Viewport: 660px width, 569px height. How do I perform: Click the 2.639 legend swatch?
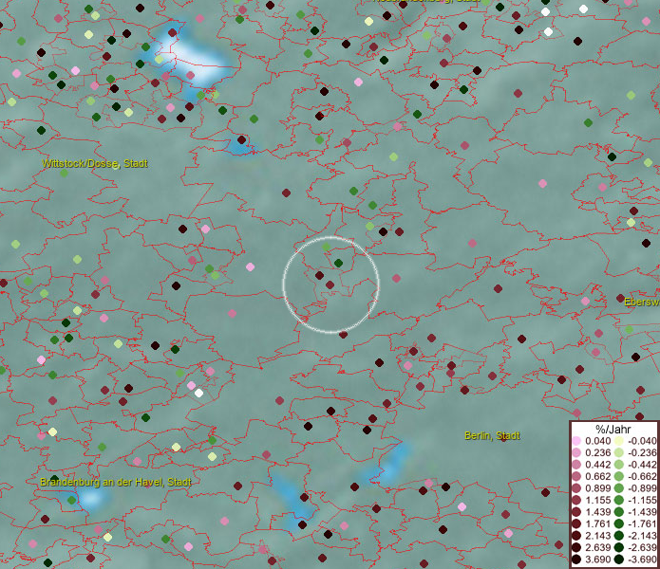[576, 547]
